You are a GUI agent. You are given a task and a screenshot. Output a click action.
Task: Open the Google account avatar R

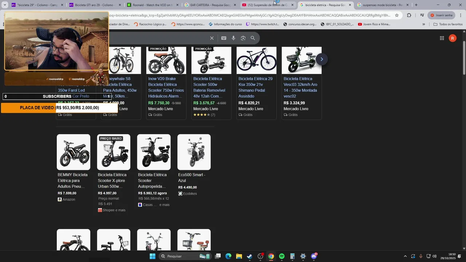[453, 38]
